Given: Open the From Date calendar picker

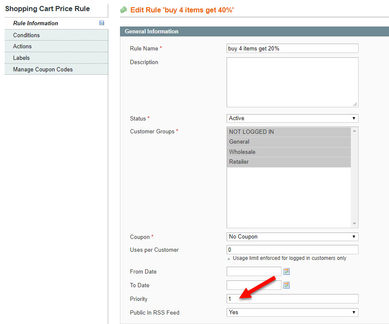Looking at the screenshot, I should point(286,271).
